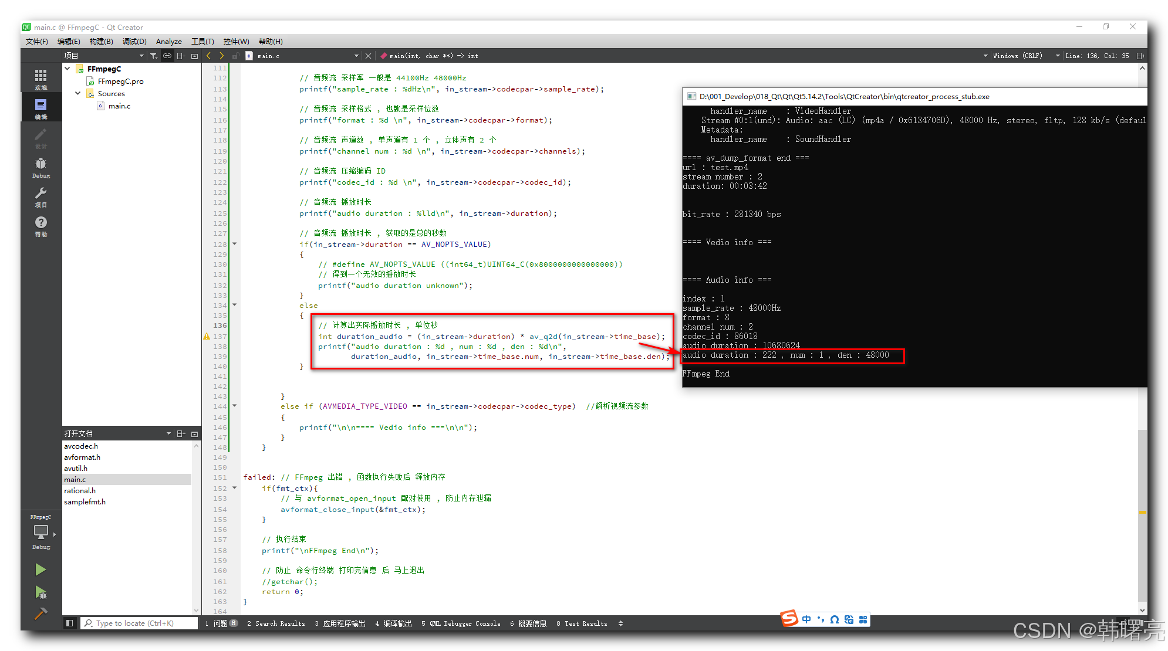The width and height of the screenshot is (1168, 651).
Task: Open the 应用程序输出 pane
Action: click(x=340, y=623)
